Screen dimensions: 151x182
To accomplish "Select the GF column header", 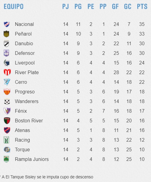I will pos(115,7).
